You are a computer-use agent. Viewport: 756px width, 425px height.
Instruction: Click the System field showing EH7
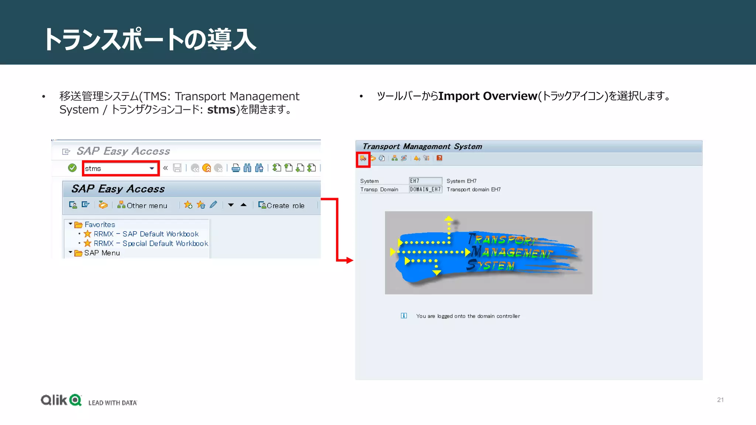pyautogui.click(x=425, y=181)
